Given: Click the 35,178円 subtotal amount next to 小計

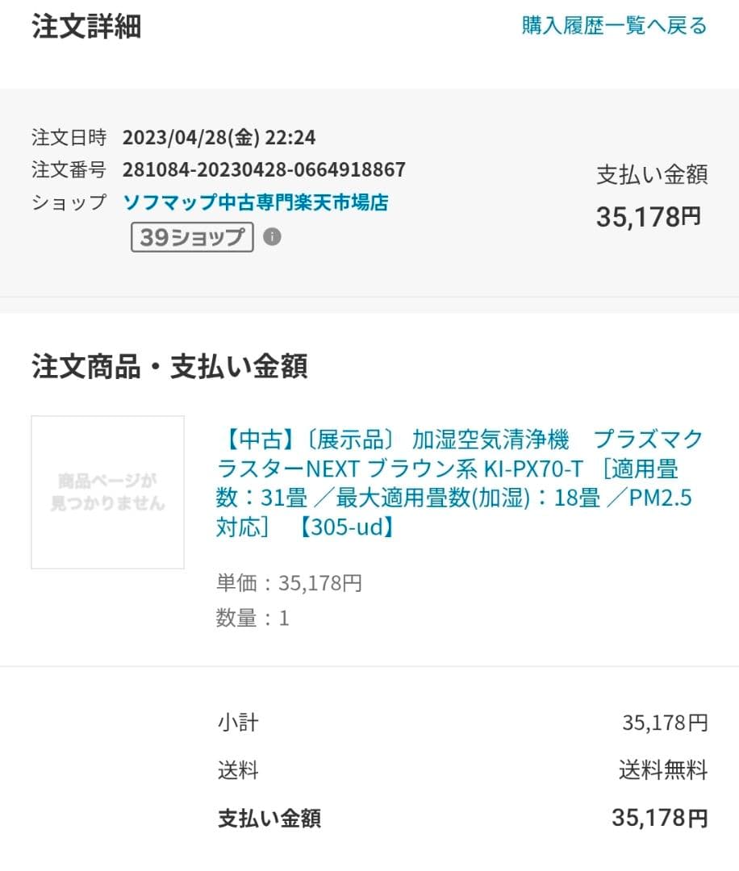Looking at the screenshot, I should 665,723.
